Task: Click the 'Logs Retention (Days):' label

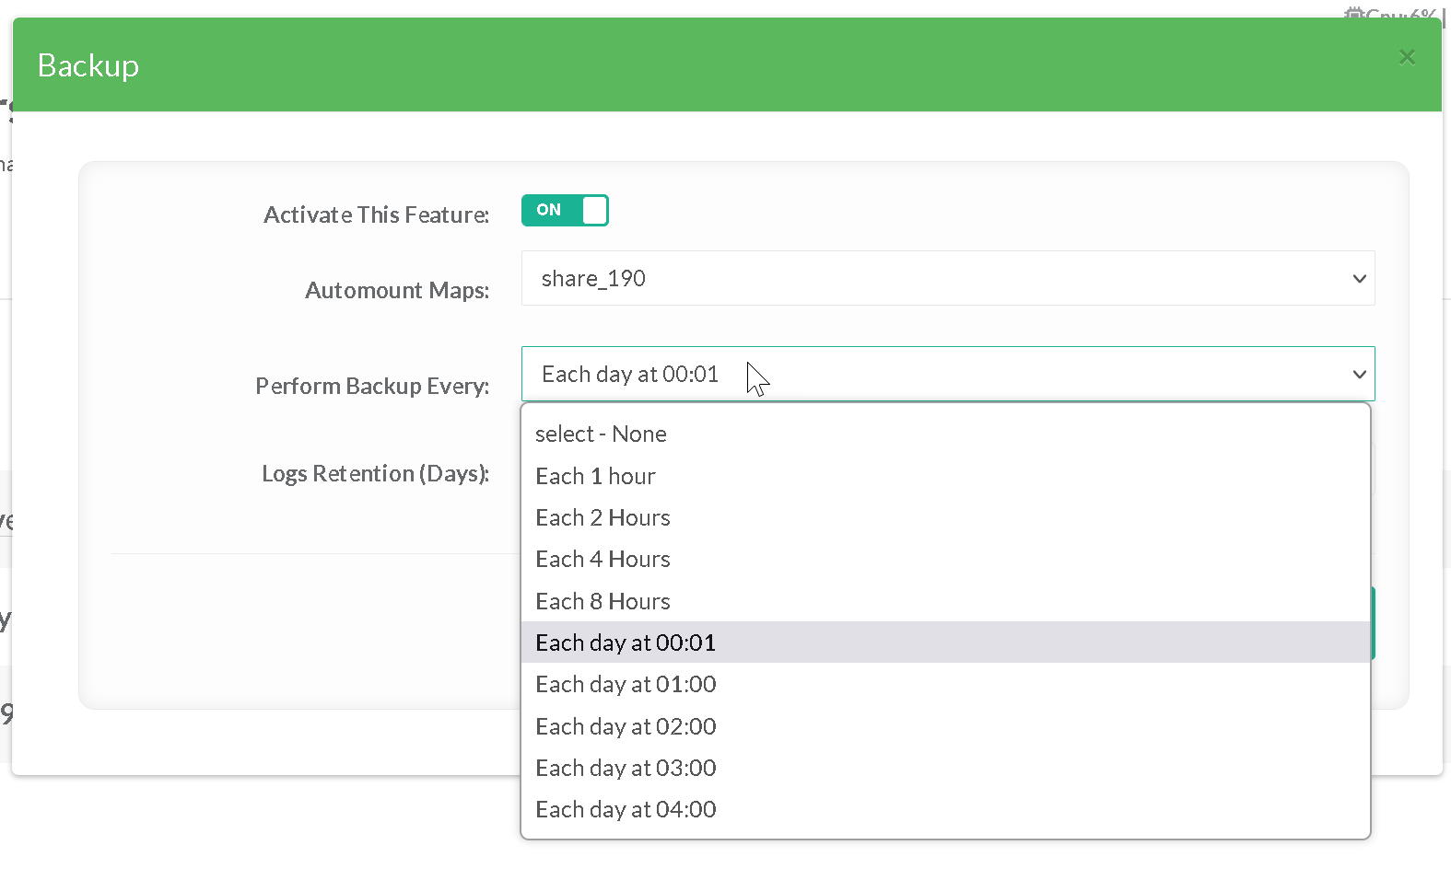Action: click(x=375, y=473)
